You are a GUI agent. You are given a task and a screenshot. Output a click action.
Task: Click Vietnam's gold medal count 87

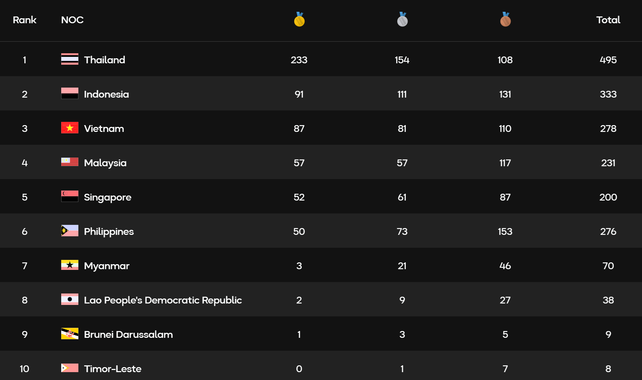click(299, 129)
